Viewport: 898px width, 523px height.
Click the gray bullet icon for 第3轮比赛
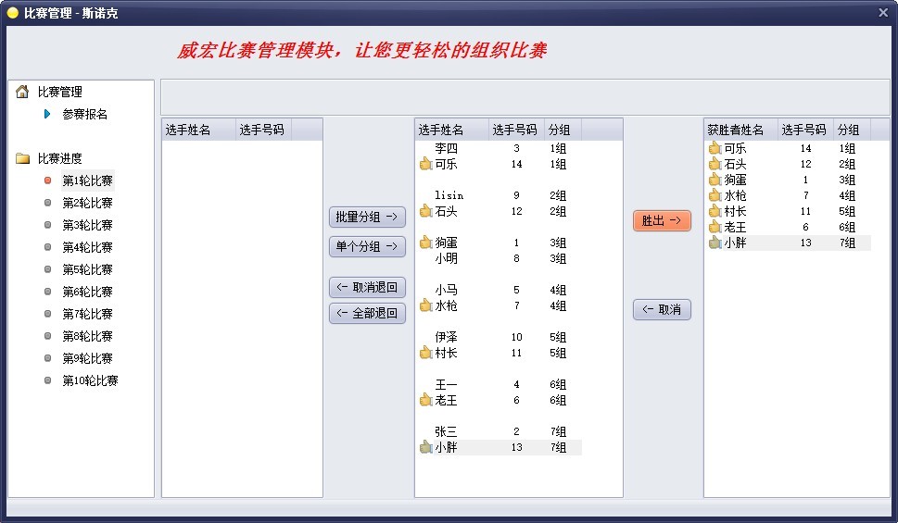click(47, 225)
